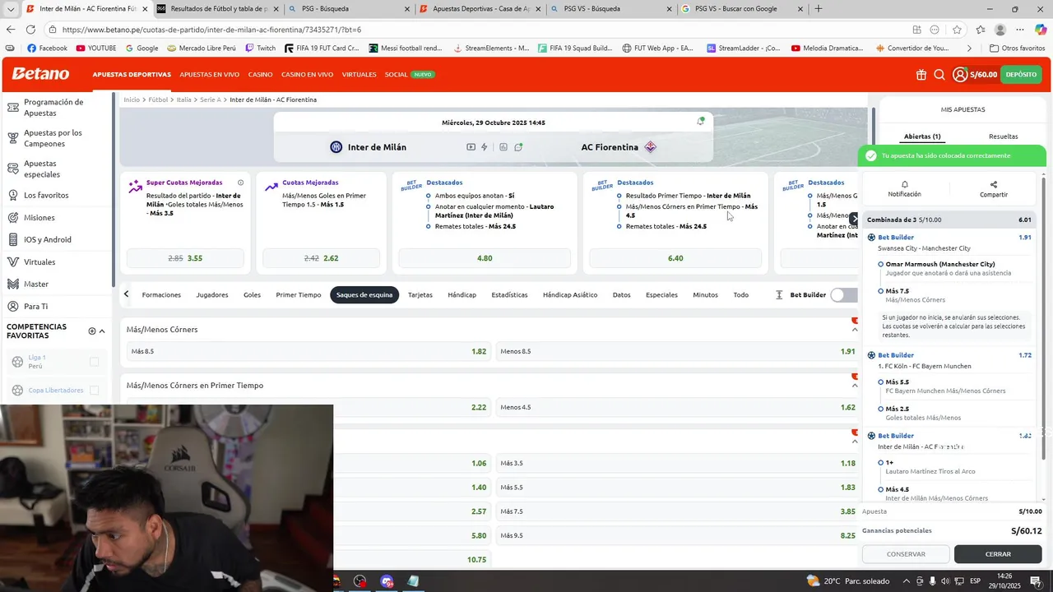The width and height of the screenshot is (1053, 592).
Task: Select Menos 4.5 corners at 1.62
Action: (678, 407)
